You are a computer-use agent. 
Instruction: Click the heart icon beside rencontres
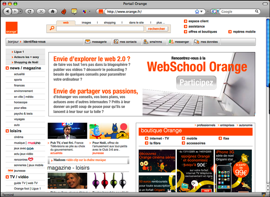31,159
